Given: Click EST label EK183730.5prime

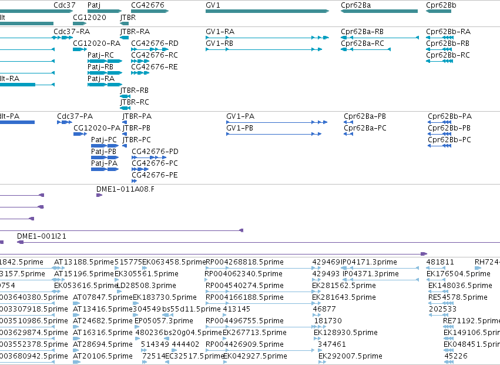Looking at the screenshot, I should click(165, 297).
